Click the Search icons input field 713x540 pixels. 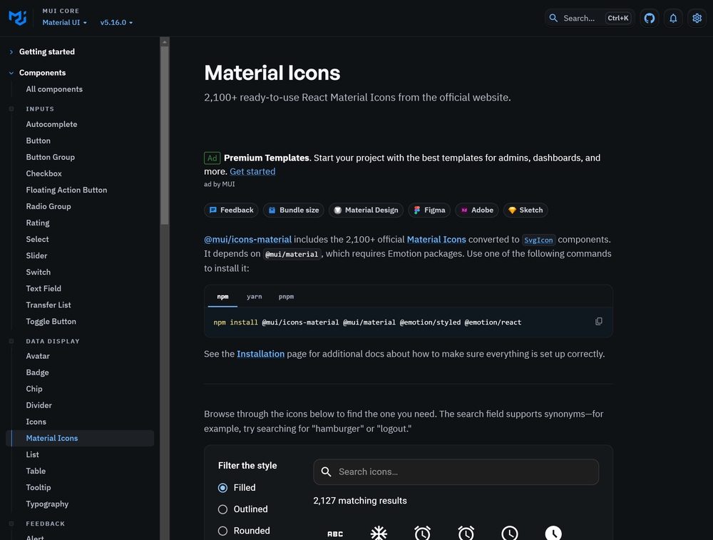pyautogui.click(x=456, y=472)
